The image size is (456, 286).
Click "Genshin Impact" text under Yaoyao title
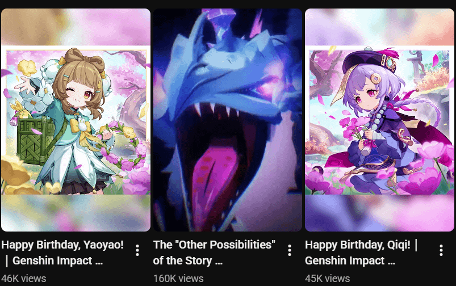[52, 260]
